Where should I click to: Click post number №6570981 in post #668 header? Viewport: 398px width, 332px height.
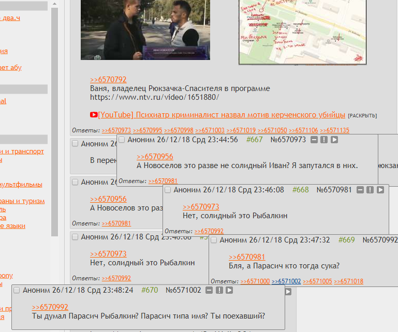pos(334,190)
